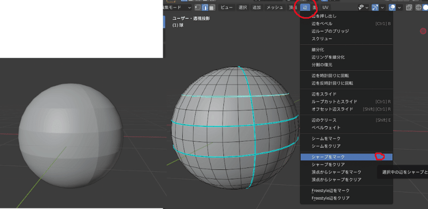Image resolution: width=428 pixels, height=209 pixels.
Task: Expand the overlay options arrow
Action: click(x=399, y=7)
